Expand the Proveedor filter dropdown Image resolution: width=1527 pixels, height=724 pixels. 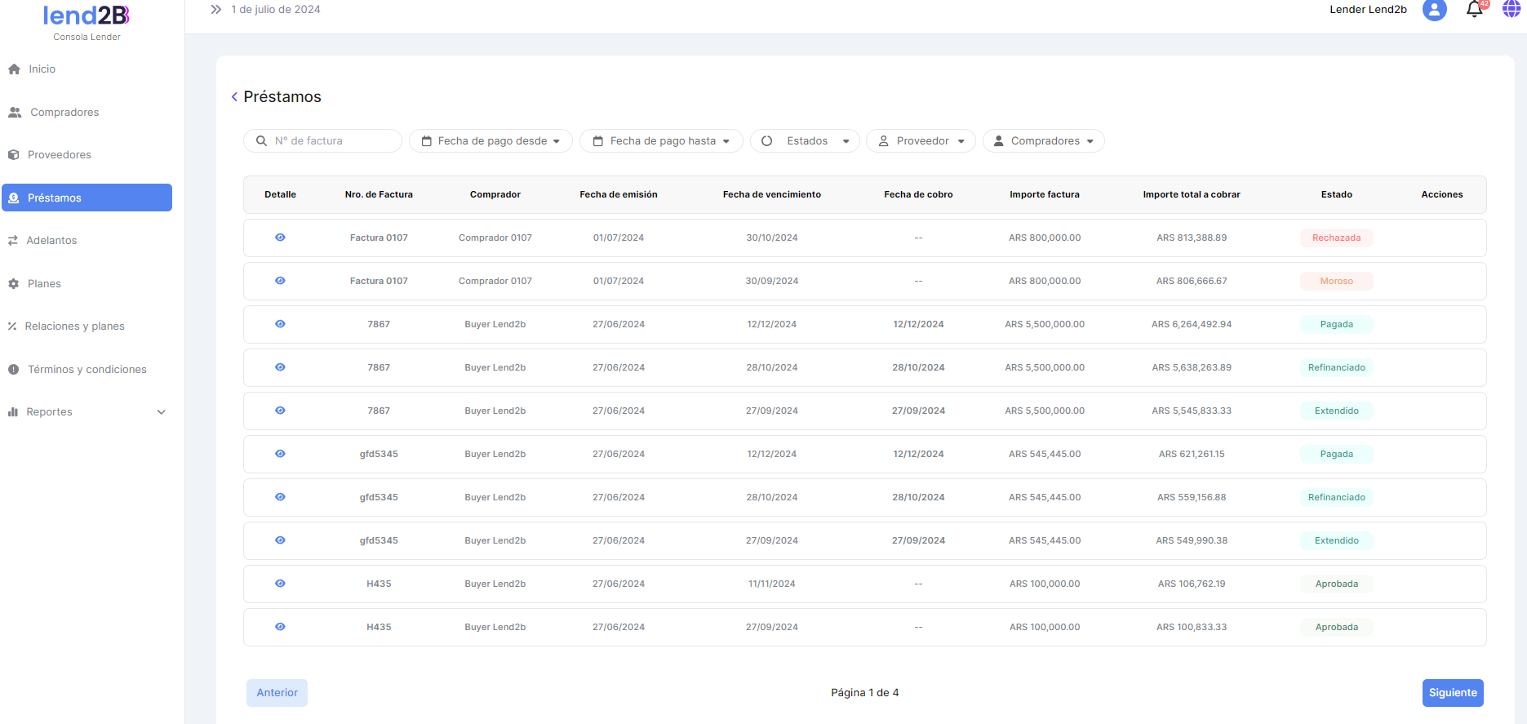tap(921, 141)
